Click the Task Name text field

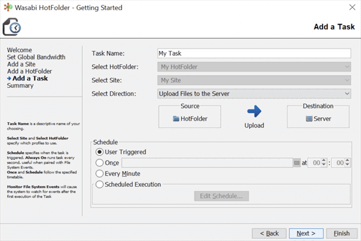pos(253,53)
